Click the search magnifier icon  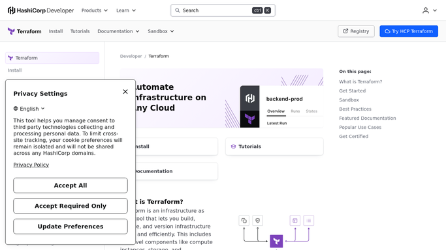tap(178, 10)
